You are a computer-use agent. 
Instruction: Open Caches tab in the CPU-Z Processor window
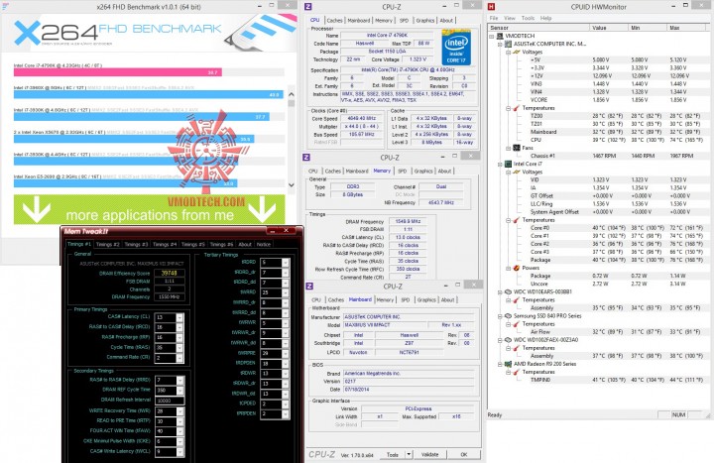pyautogui.click(x=334, y=21)
